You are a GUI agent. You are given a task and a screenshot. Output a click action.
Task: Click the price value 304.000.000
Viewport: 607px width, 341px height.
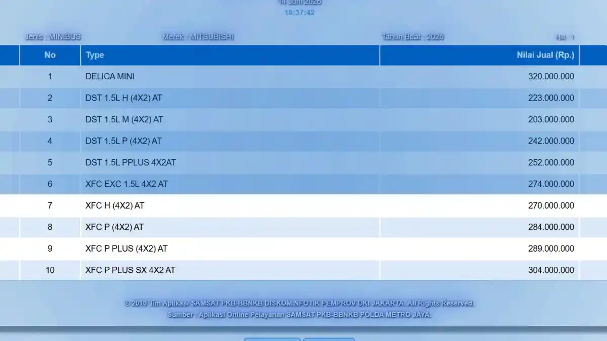(551, 270)
